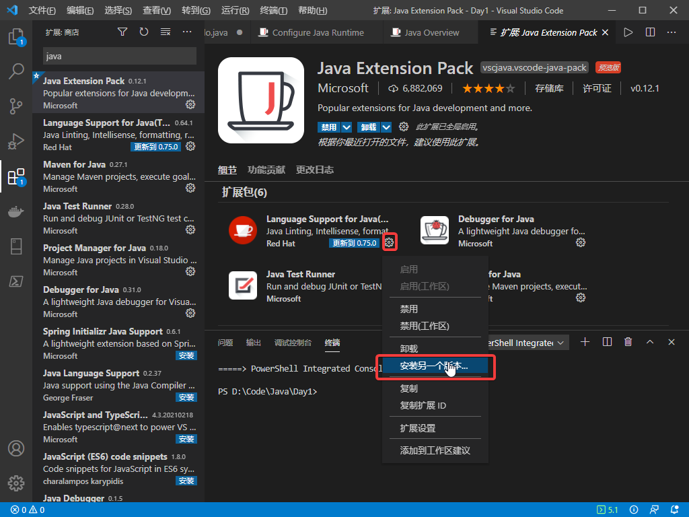
Task: Open the Repository link of extension
Action: pyautogui.click(x=549, y=88)
